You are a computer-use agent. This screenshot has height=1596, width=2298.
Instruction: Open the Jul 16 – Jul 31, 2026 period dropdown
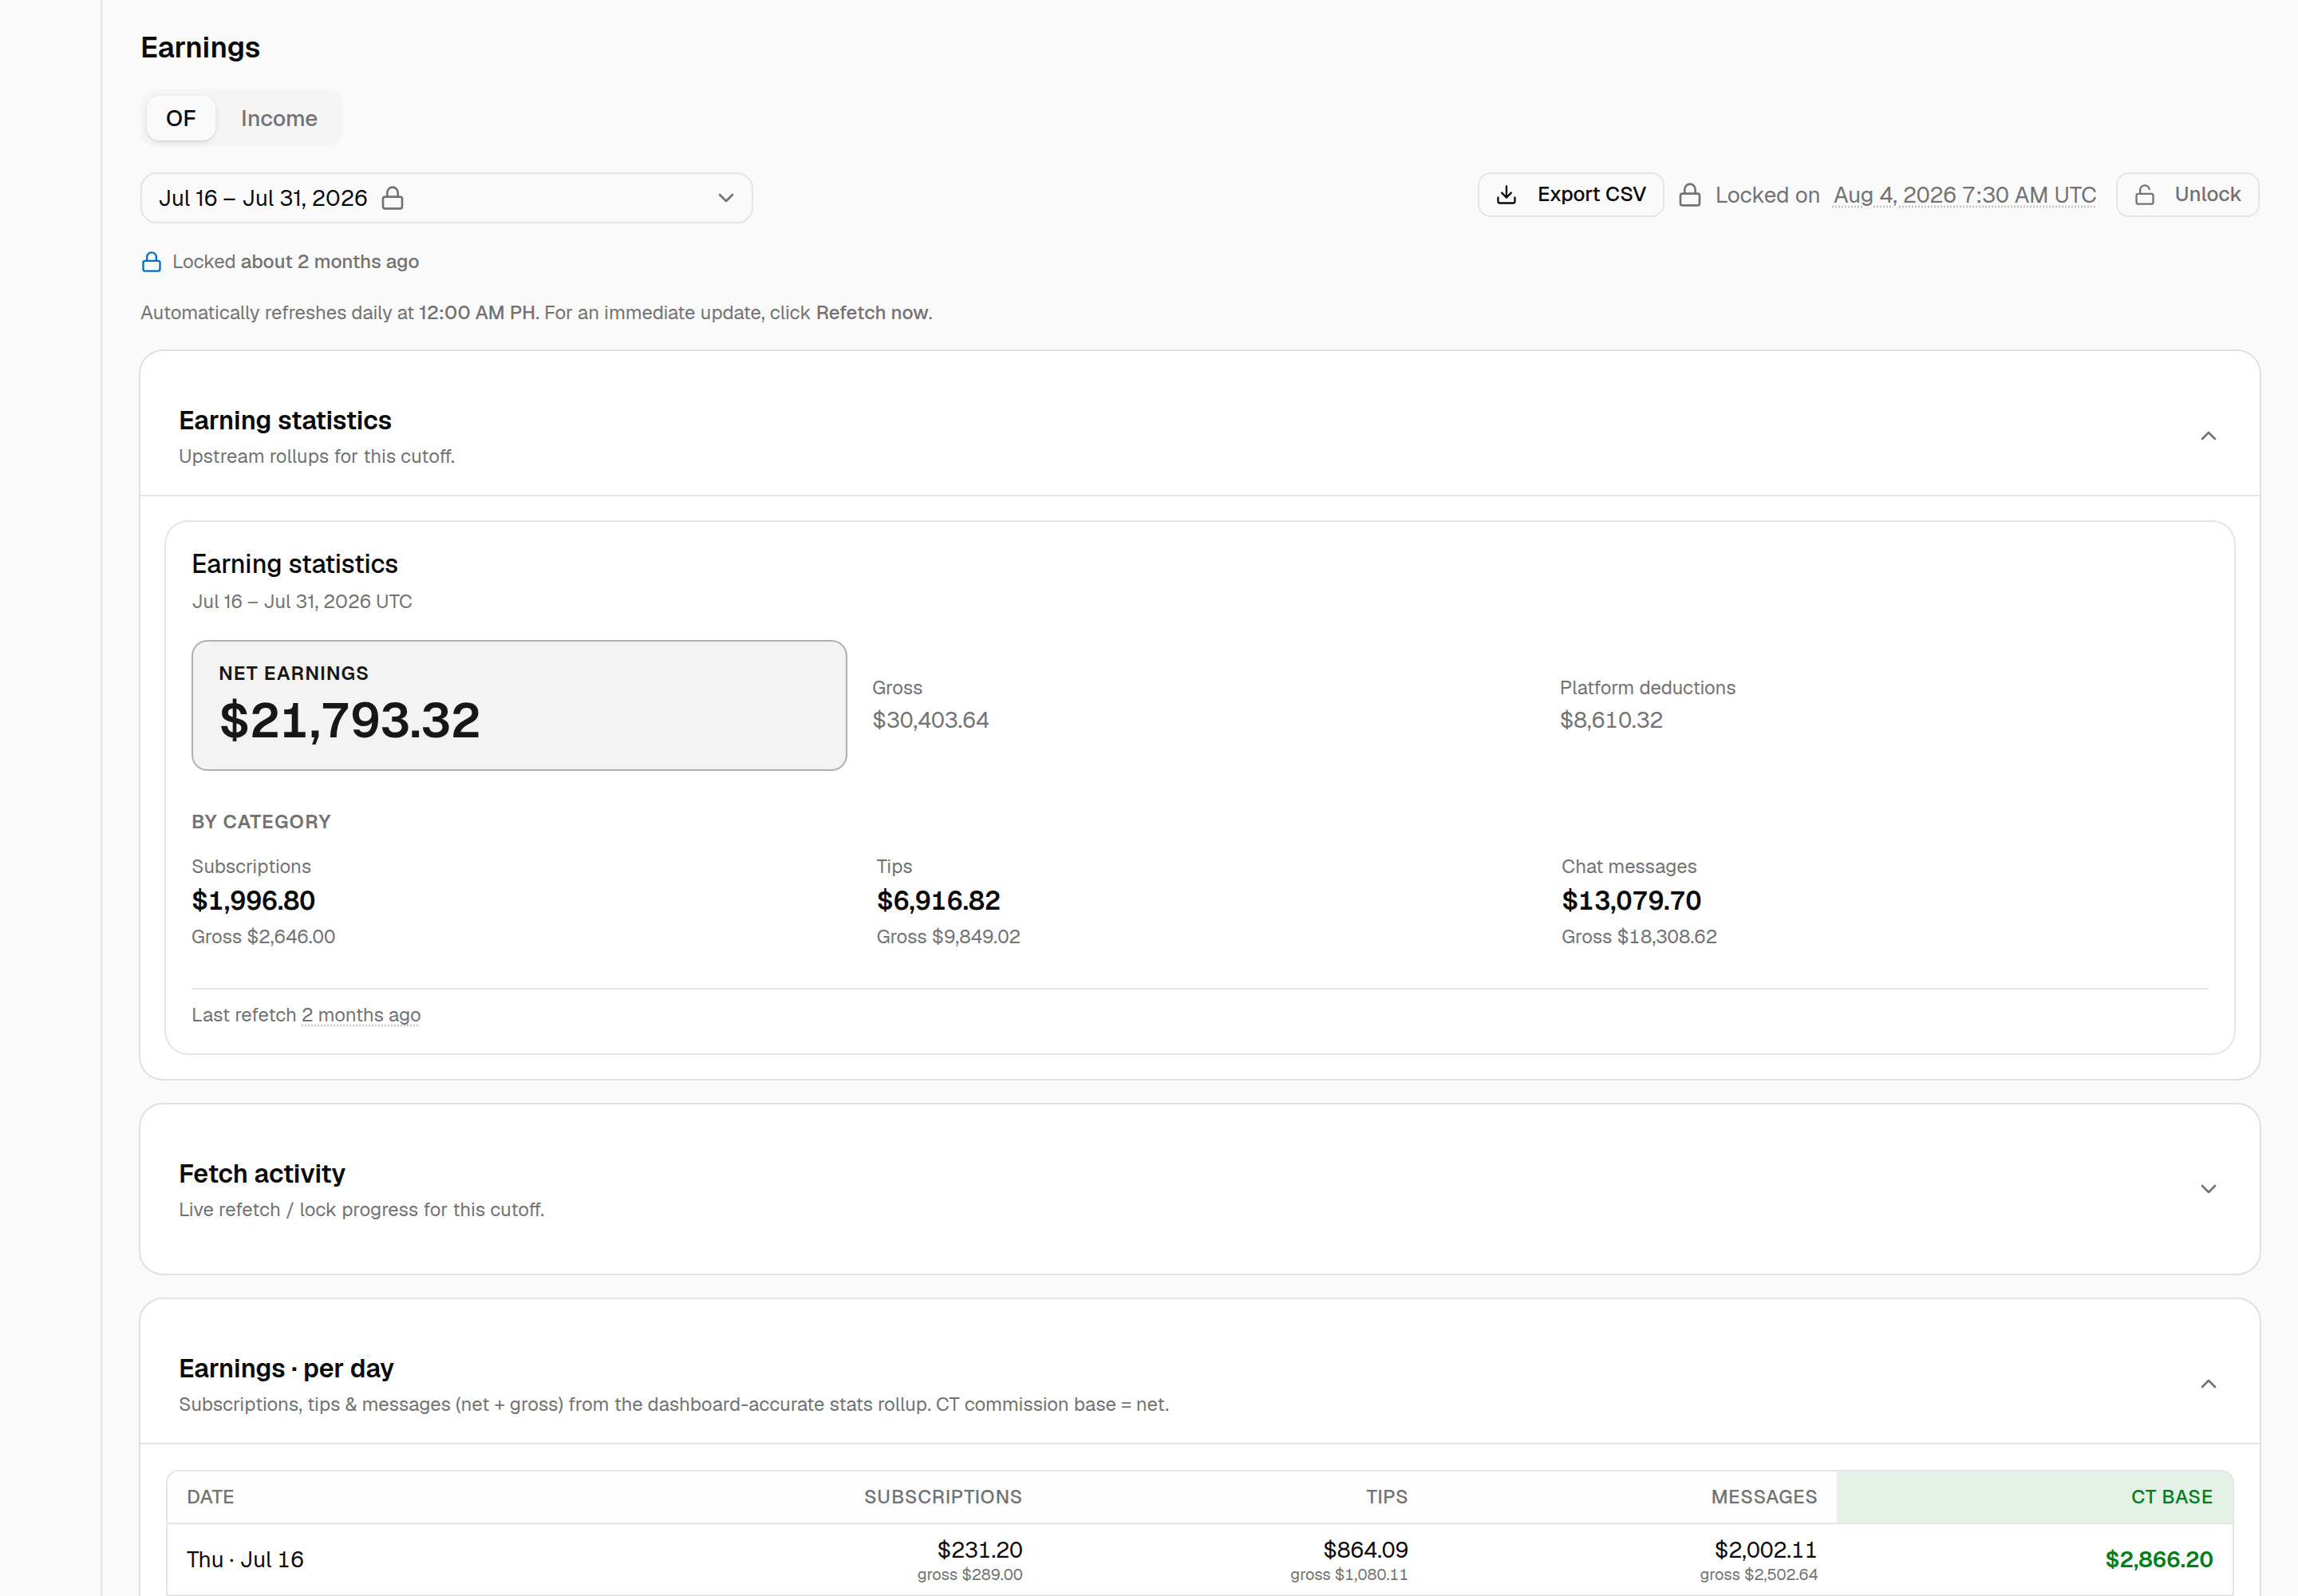446,198
